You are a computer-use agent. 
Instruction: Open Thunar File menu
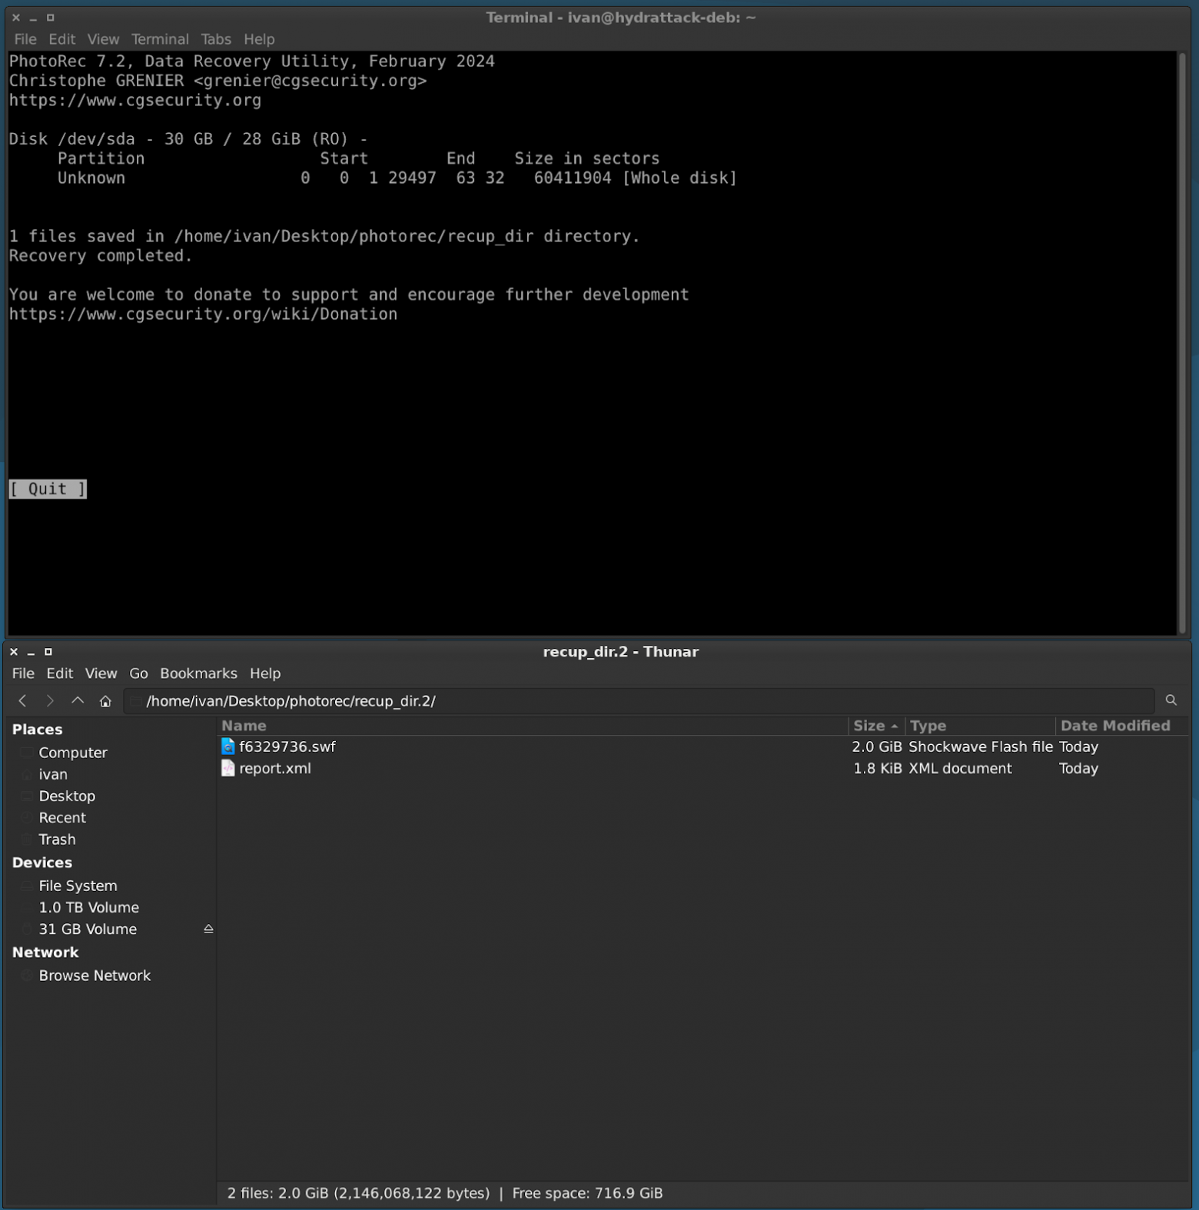coord(23,673)
